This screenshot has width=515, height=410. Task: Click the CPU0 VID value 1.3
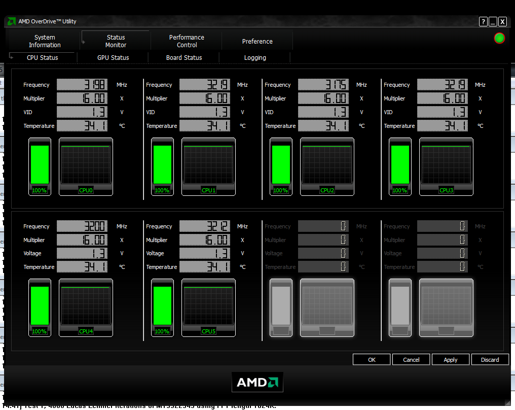(82, 112)
